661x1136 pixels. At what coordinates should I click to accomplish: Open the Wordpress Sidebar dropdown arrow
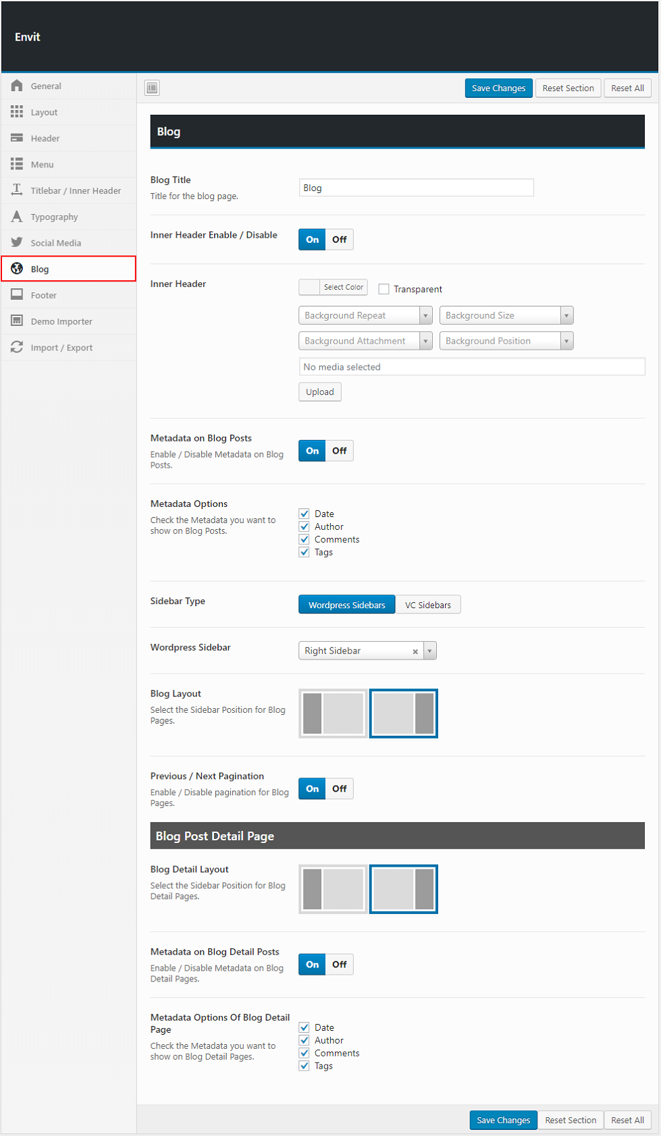point(430,651)
